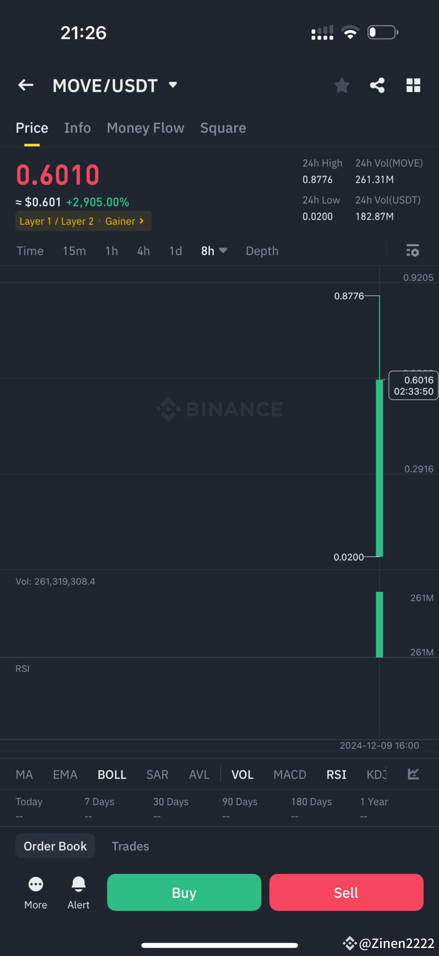Open full chart view icon next to KDJ
Image resolution: width=439 pixels, height=956 pixels.
[x=413, y=774]
